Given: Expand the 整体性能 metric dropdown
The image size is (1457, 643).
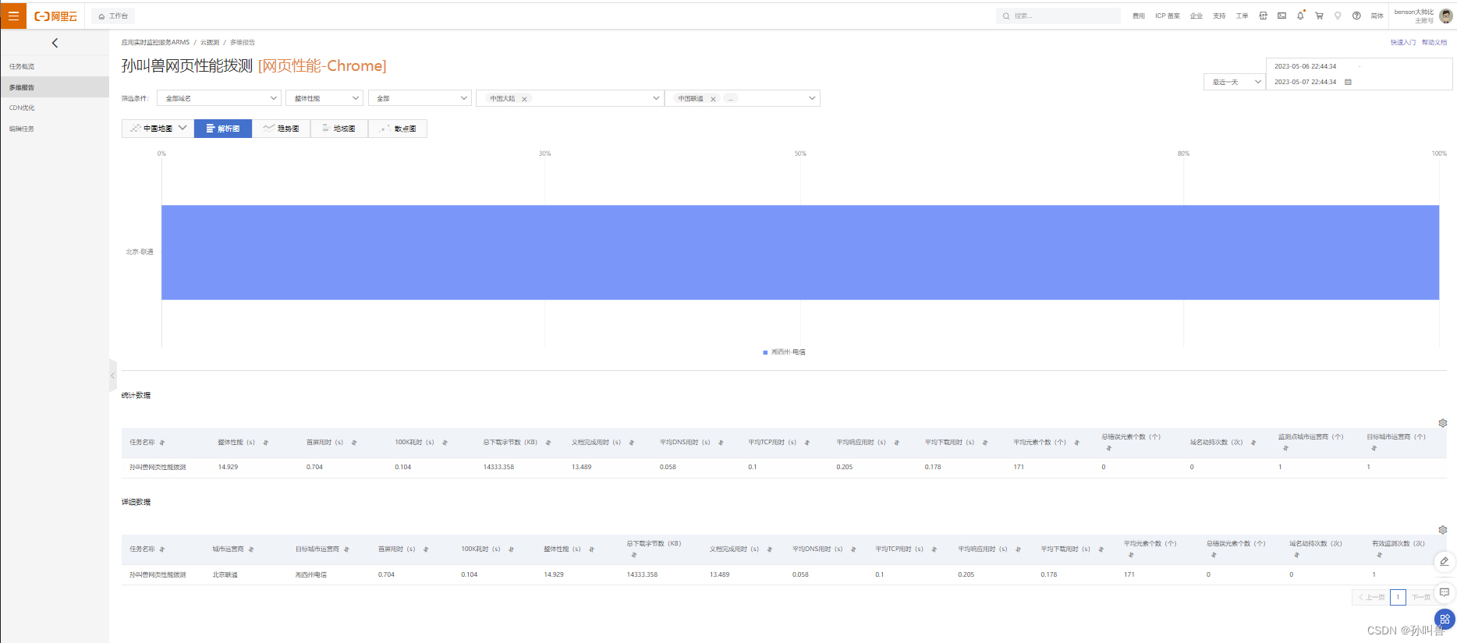Looking at the screenshot, I should click(324, 98).
